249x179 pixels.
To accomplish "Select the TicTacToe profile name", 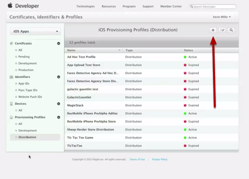I will pyautogui.click(x=75, y=146).
